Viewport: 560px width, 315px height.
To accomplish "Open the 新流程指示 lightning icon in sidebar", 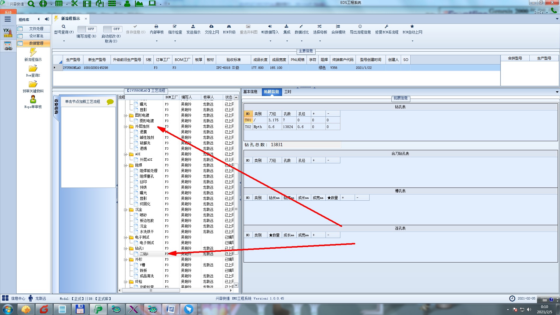I will [x=33, y=52].
